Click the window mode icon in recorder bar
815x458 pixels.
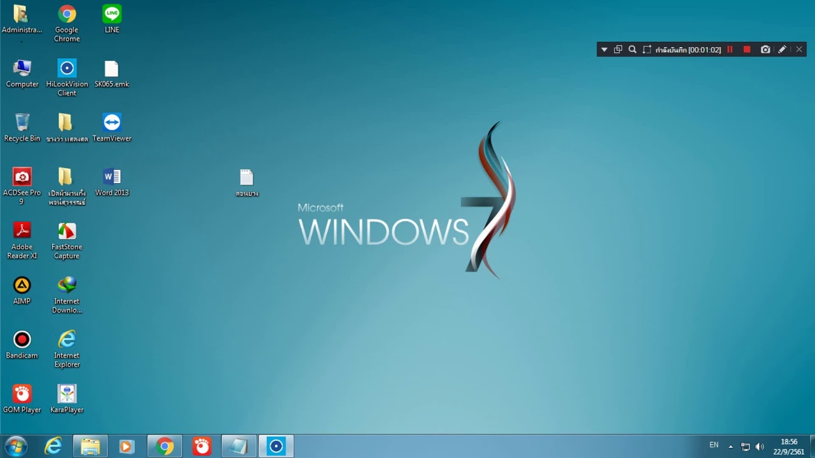(x=618, y=50)
